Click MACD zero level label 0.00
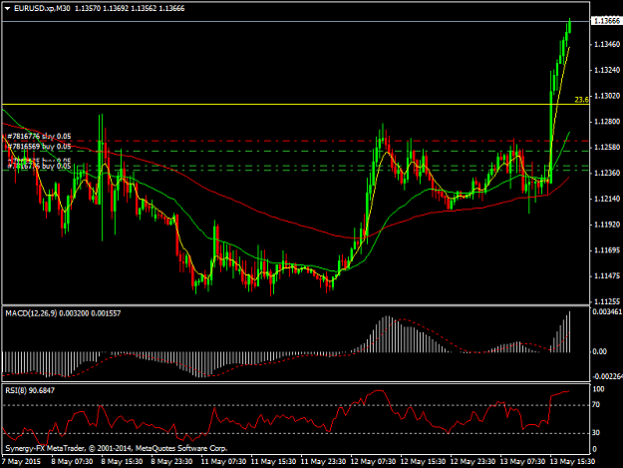This screenshot has height=468, width=623. coord(599,351)
